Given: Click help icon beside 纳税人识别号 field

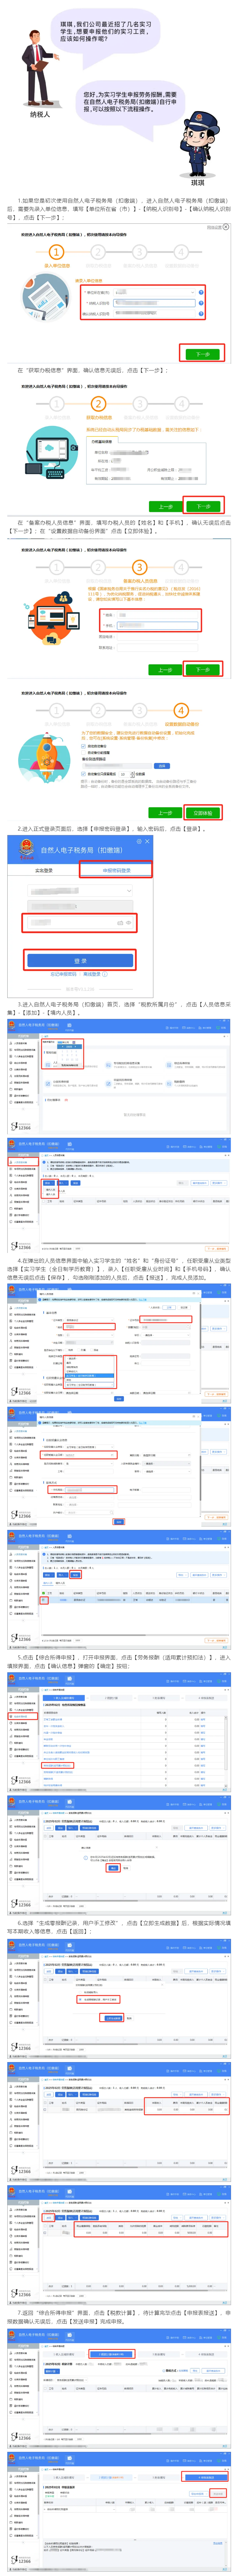Looking at the screenshot, I should pyautogui.click(x=201, y=303).
